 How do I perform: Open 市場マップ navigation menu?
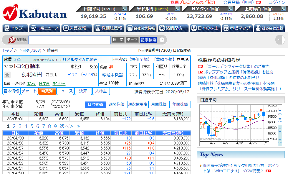click(x=237, y=28)
